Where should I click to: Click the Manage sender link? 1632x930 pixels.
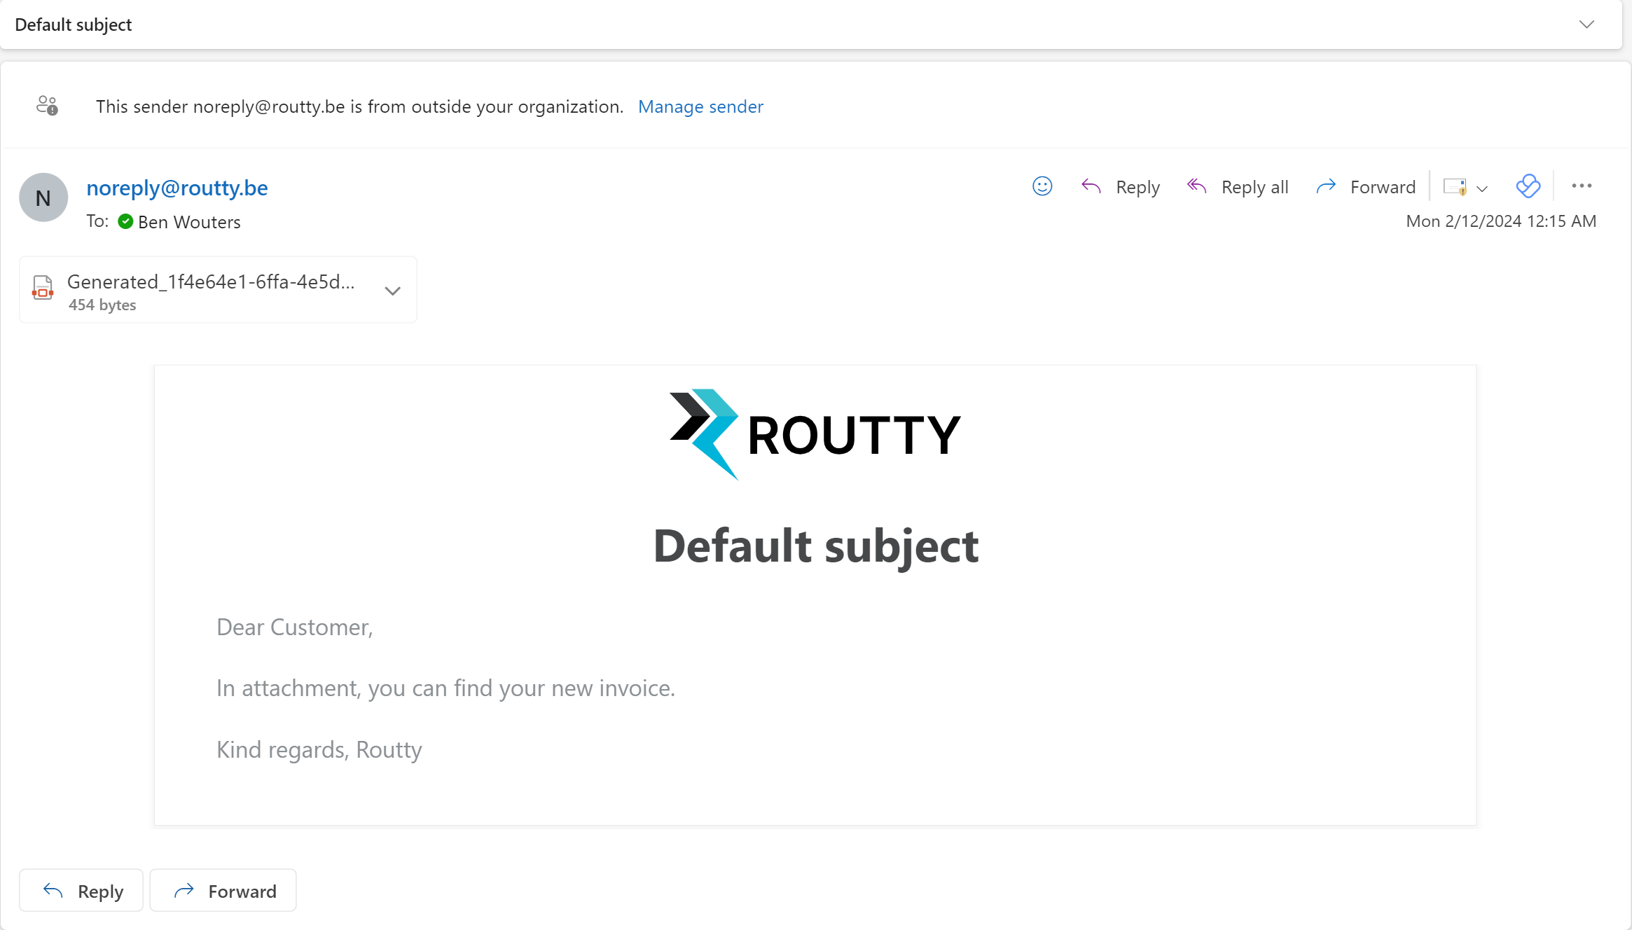(700, 106)
